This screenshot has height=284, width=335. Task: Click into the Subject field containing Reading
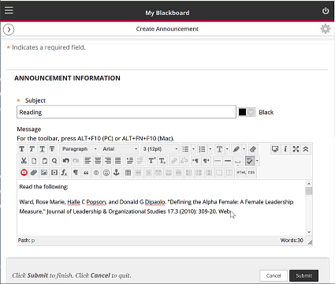[126, 112]
